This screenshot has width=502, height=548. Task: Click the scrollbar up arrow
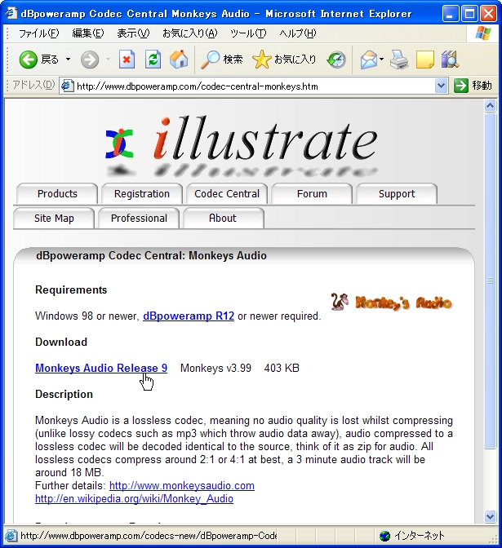coord(490,105)
